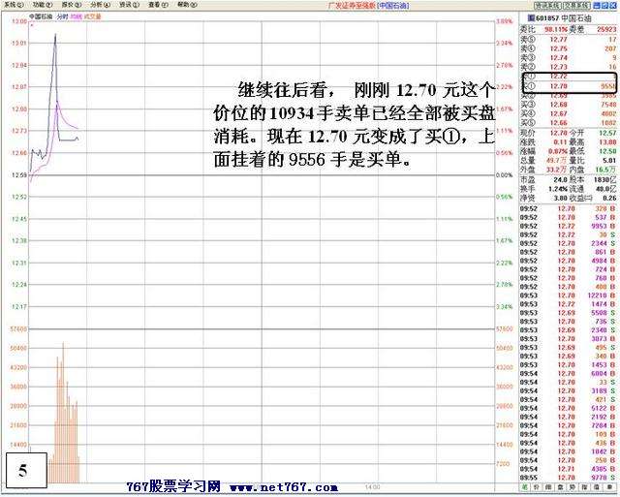Screen dimensions: 620x497
Task: Click the 09:54 tick with volume 7204
Action: point(568,425)
